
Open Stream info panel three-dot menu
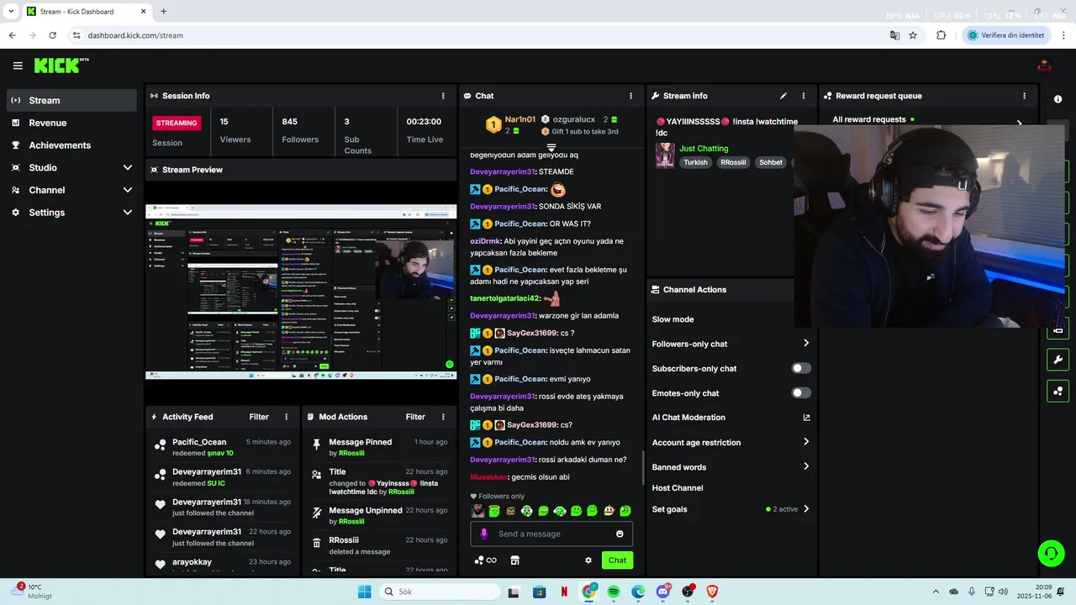point(804,96)
